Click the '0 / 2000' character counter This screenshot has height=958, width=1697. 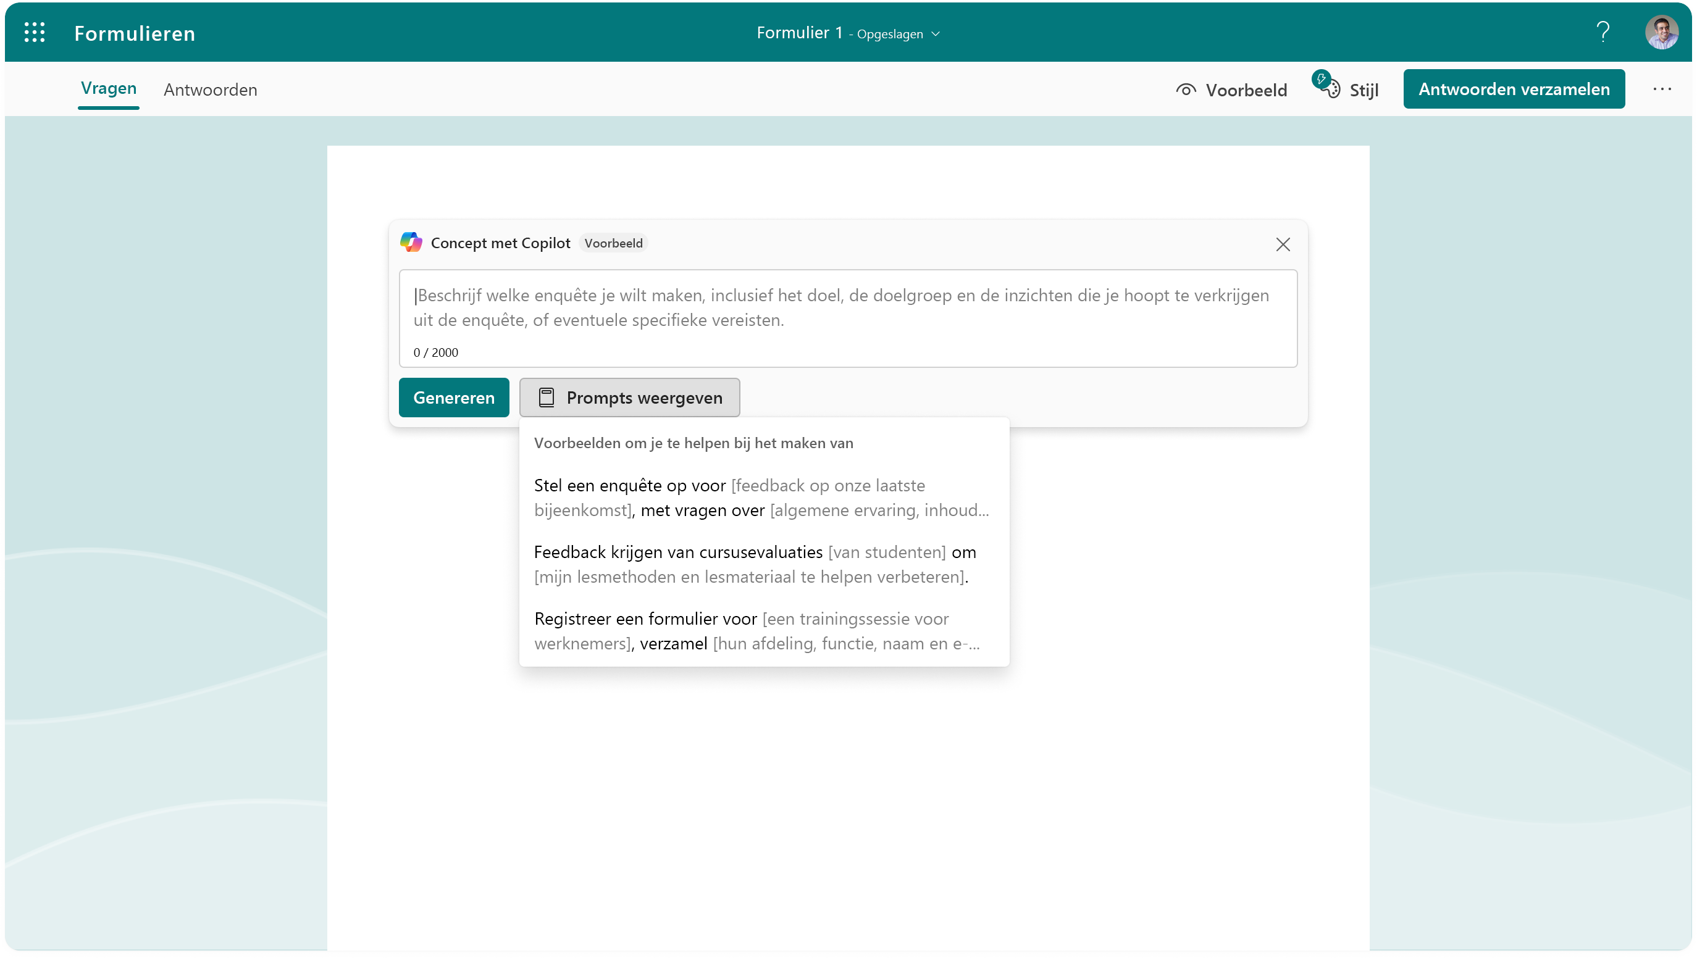435,352
